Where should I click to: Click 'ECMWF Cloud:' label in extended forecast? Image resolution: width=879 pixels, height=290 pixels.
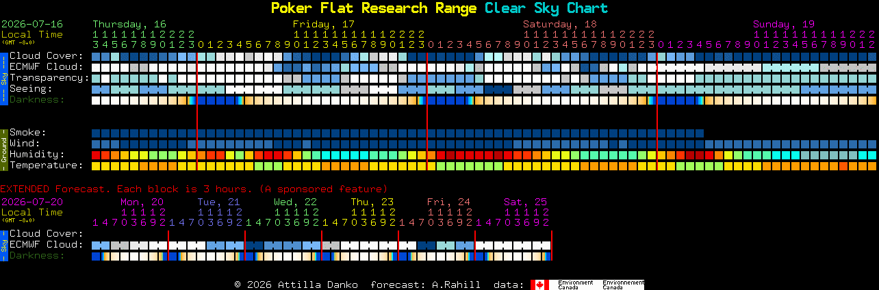click(47, 245)
